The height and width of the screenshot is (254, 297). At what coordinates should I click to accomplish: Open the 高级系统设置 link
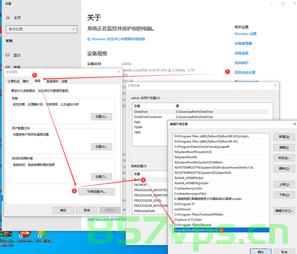245,73
